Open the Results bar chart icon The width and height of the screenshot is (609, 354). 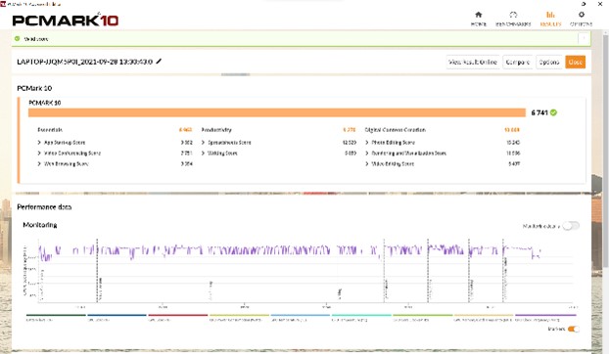point(550,15)
